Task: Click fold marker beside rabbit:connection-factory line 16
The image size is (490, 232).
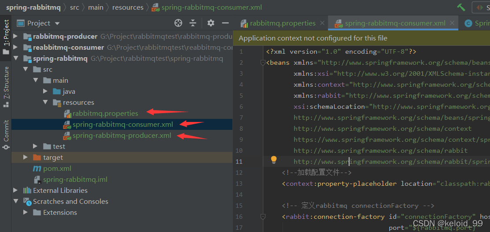Action: click(263, 217)
